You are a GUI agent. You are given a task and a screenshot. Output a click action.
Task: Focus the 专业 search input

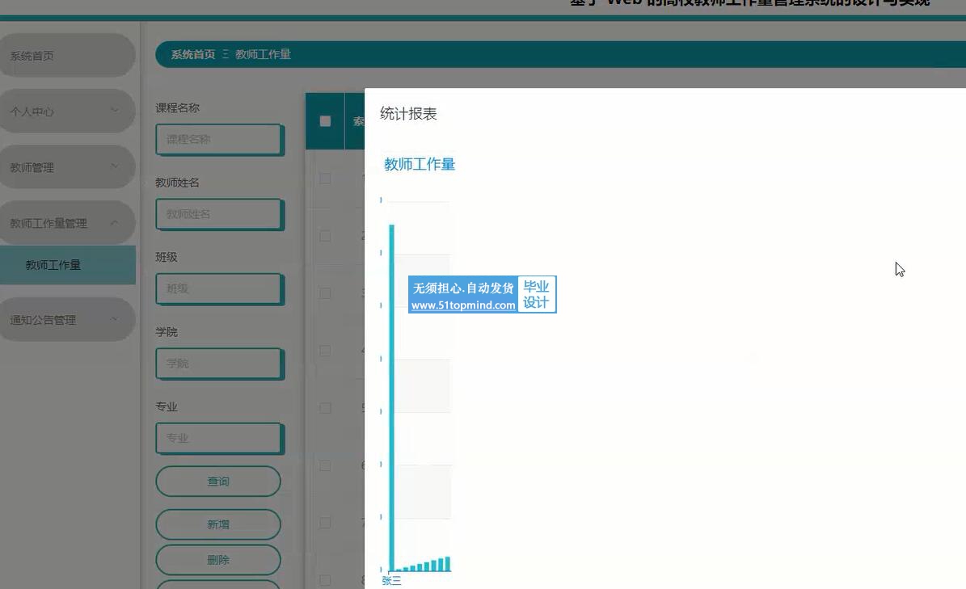click(x=220, y=438)
